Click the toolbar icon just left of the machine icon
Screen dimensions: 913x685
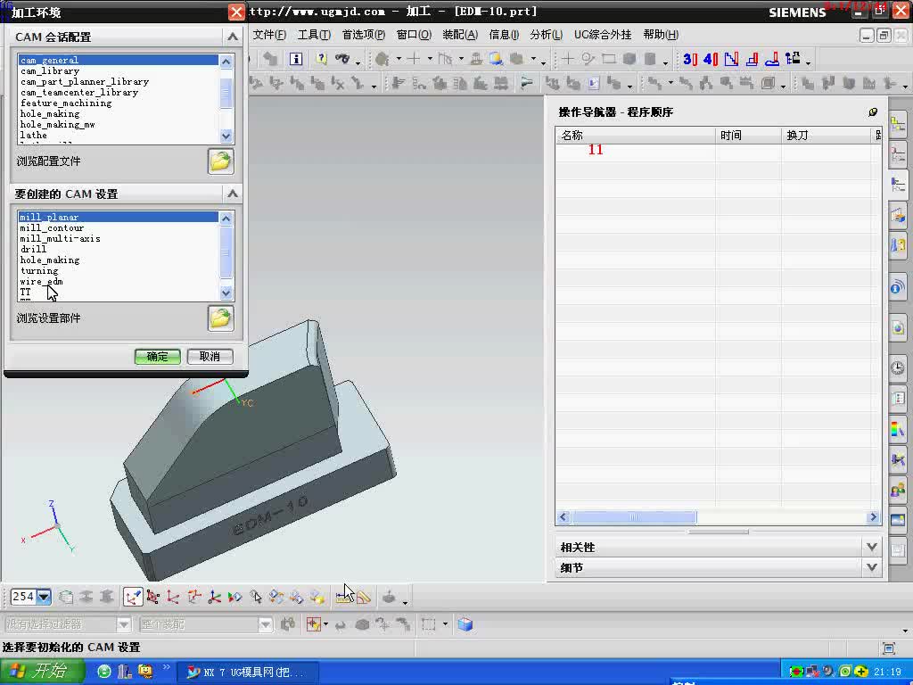tap(772, 59)
